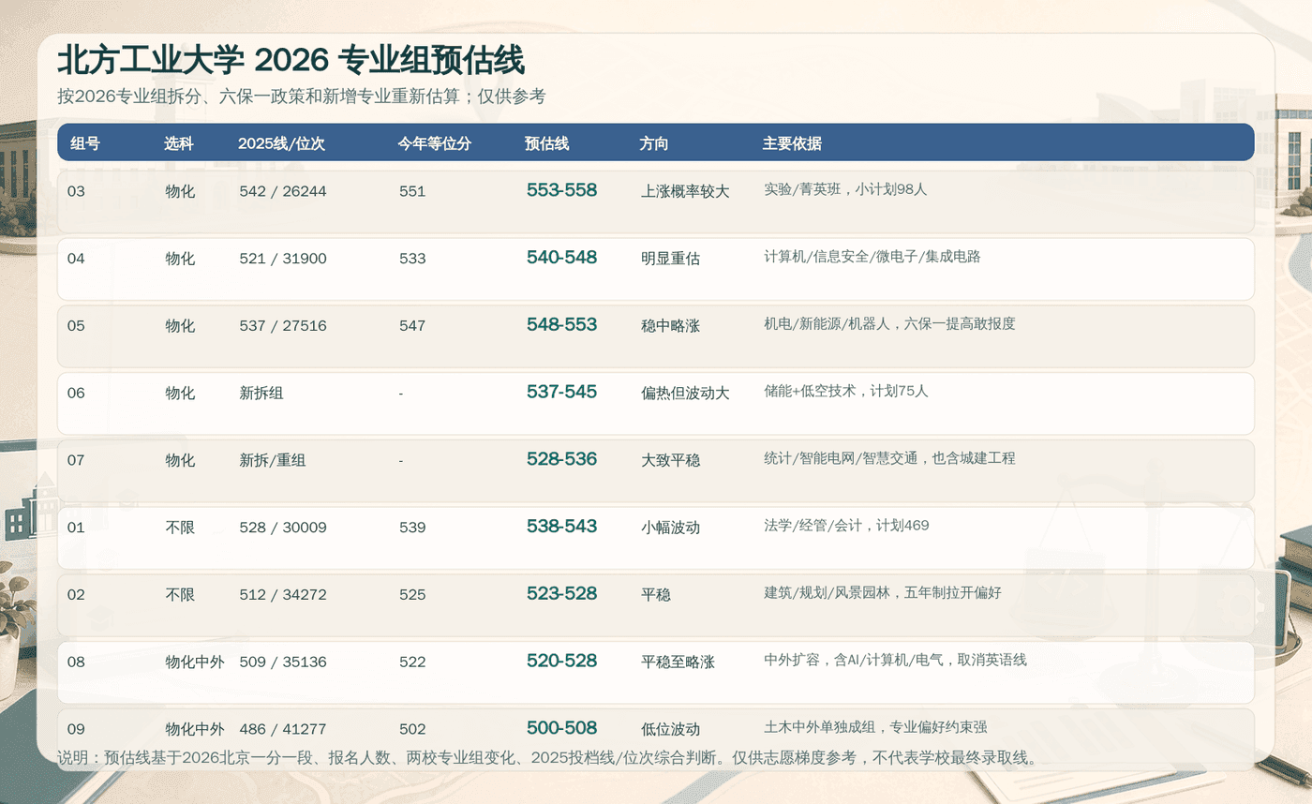The width and height of the screenshot is (1312, 804).
Task: Click 储能+低空技术，计划75人 text
Action: point(846,391)
